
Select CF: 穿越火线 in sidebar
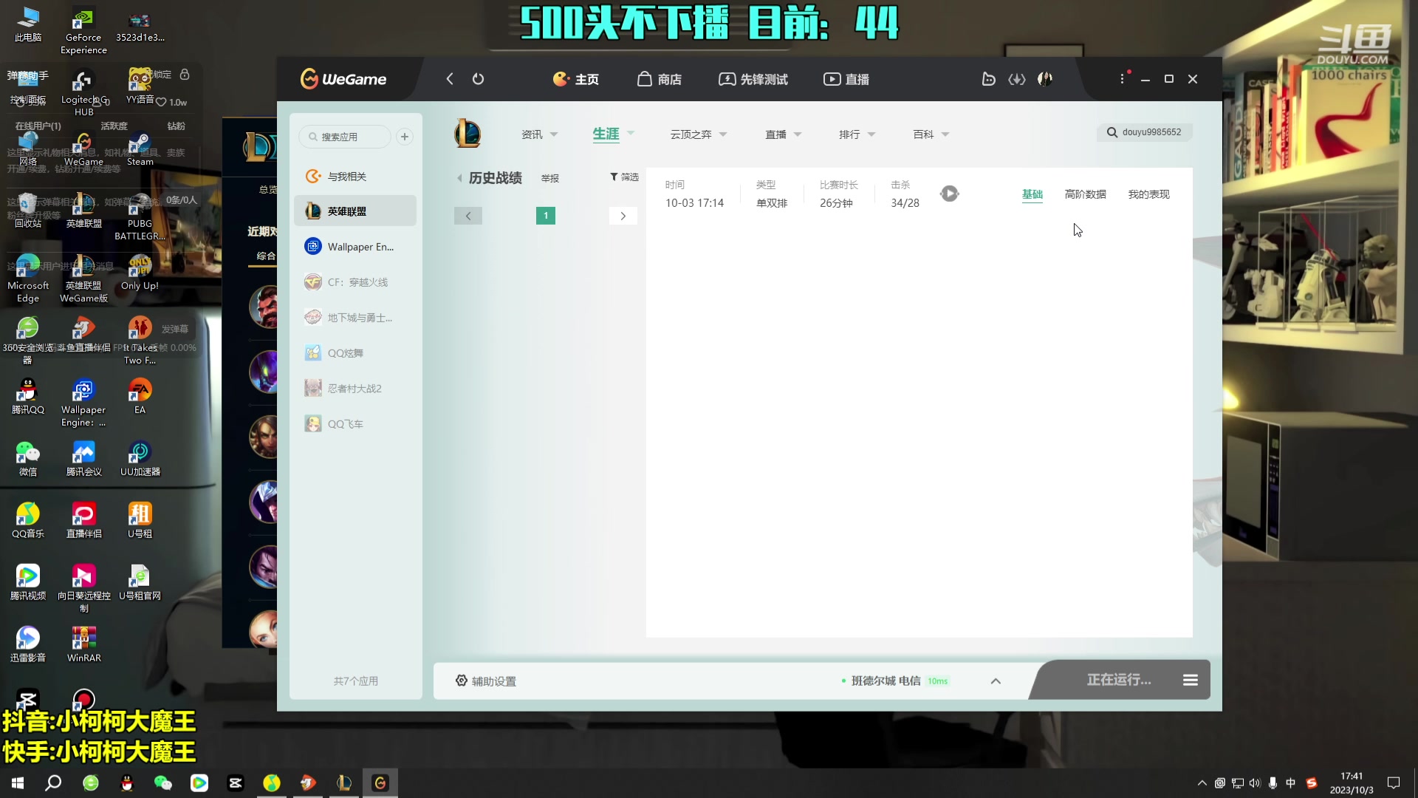[355, 282]
